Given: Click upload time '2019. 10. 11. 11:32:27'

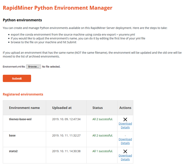Looking at the screenshot, I should (66, 135).
